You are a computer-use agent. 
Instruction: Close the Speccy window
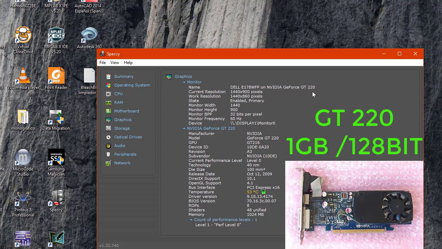point(415,54)
